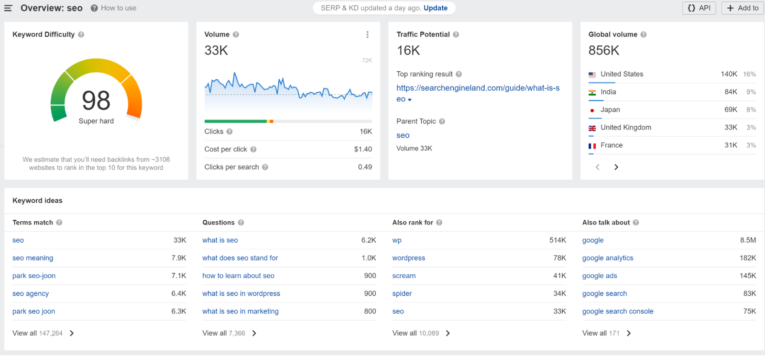Screen dimensions: 765x356
Task: Open the google ads keyword link
Action: [600, 276]
